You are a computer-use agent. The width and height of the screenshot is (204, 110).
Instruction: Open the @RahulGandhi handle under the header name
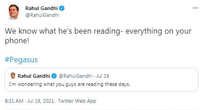42,15
